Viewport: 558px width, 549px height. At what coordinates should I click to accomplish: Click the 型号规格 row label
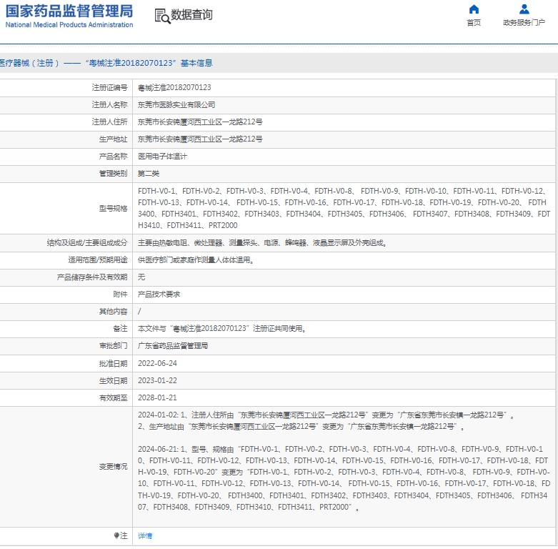[113, 208]
